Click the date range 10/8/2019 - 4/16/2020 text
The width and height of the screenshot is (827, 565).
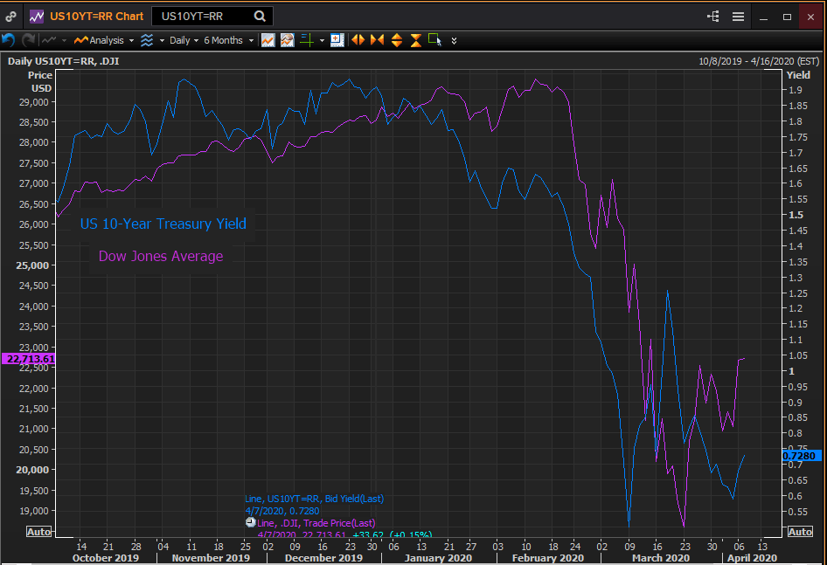(x=759, y=61)
